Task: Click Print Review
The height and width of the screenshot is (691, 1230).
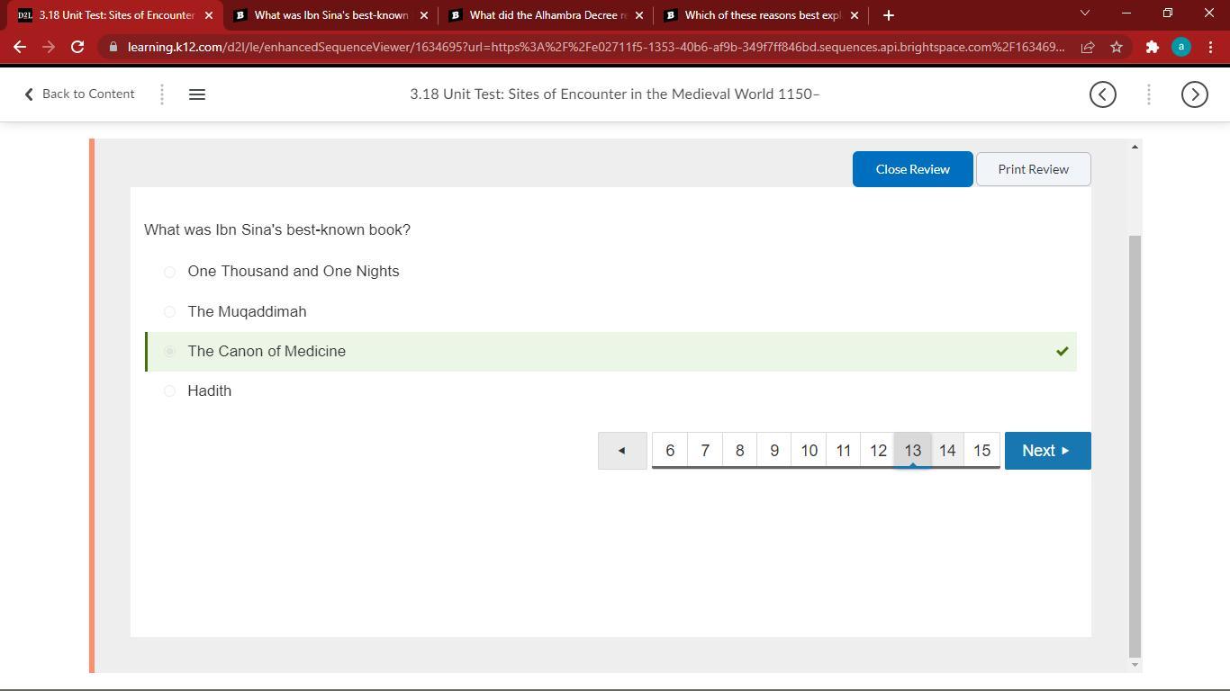Action: 1034,169
